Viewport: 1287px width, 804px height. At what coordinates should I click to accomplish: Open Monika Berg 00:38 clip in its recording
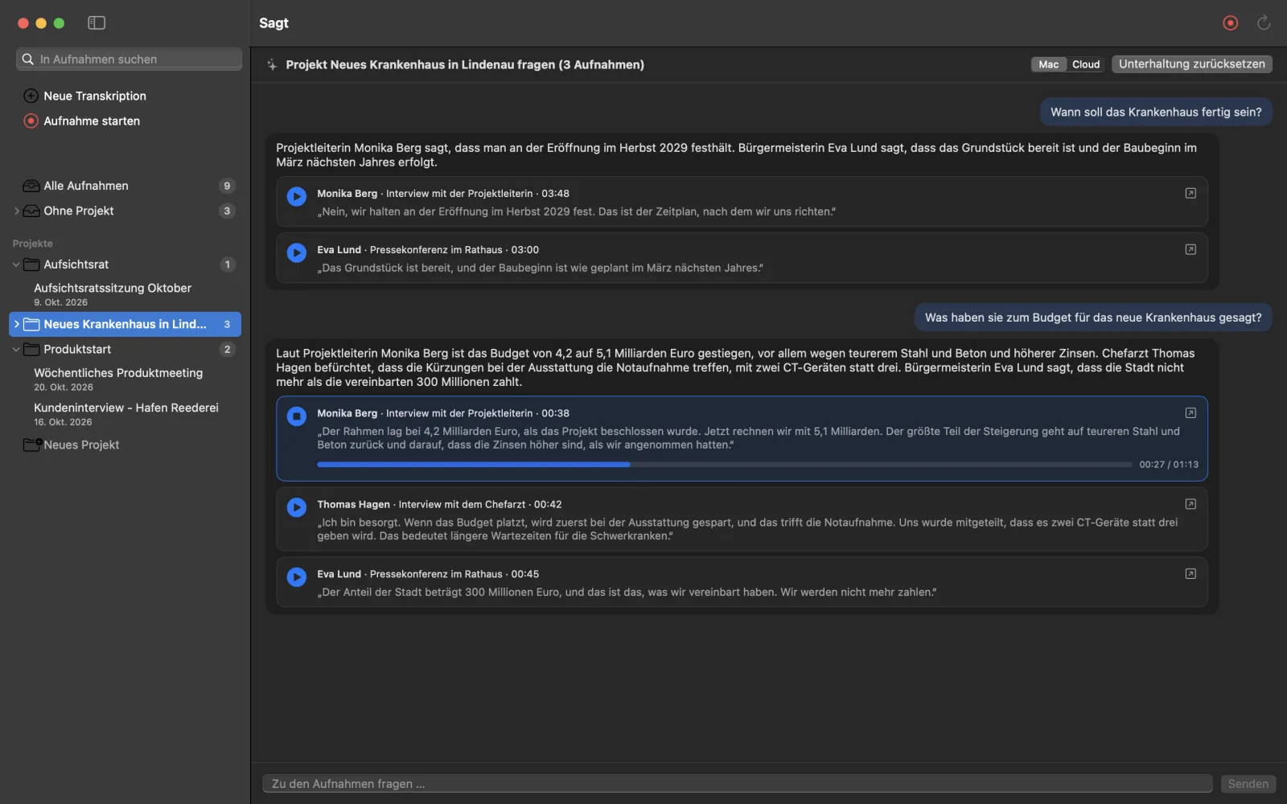(x=1190, y=412)
